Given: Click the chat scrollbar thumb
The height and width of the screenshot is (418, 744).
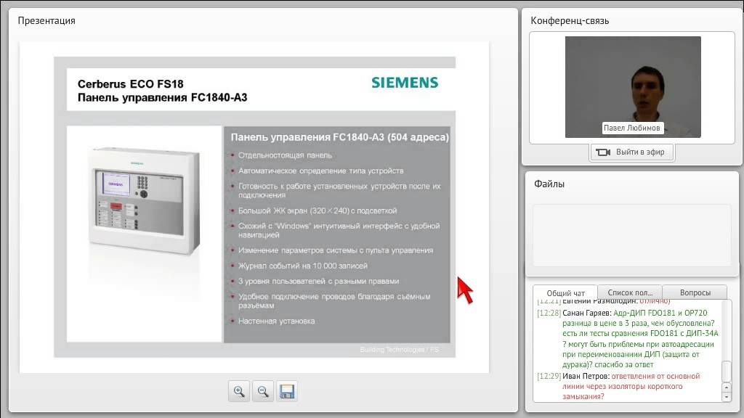Looking at the screenshot, I should 727,372.
